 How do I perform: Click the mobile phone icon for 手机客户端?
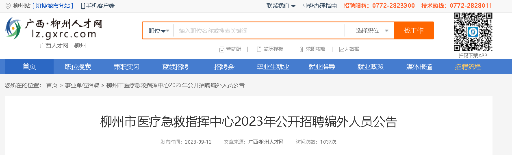83,6
